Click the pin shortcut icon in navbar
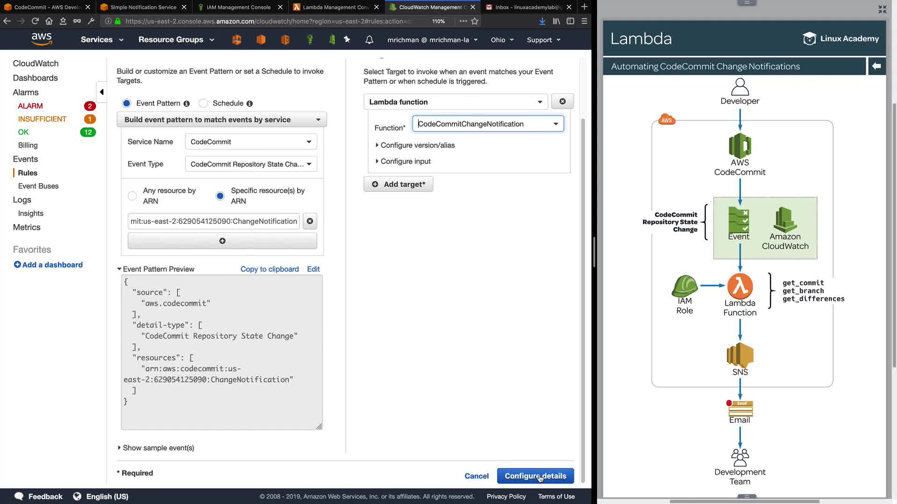 (347, 40)
